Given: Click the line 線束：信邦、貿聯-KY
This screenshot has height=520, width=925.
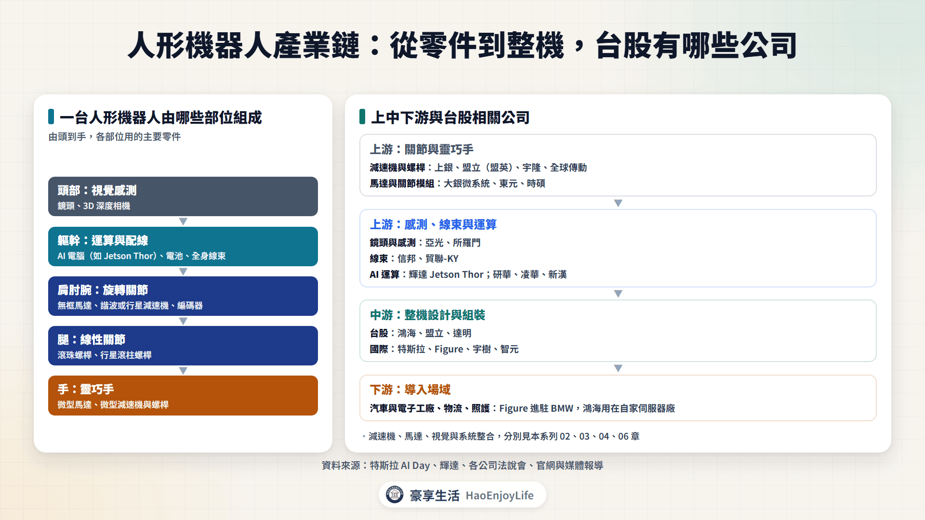Looking at the screenshot, I should 414,259.
